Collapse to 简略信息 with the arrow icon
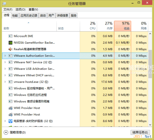 tap(6, 132)
